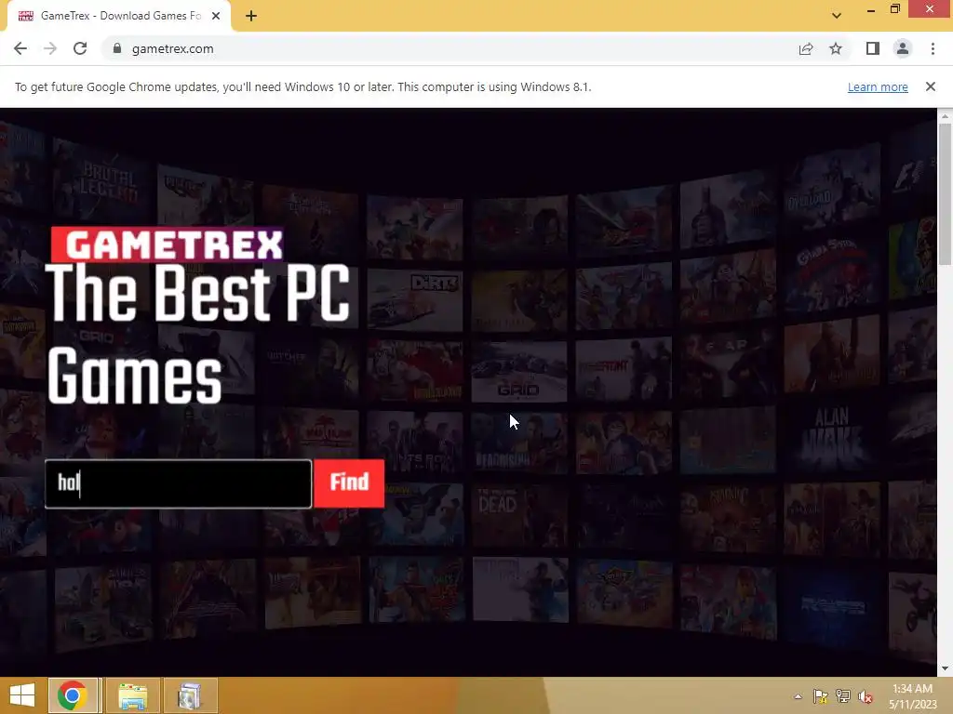Click Chrome icon in the taskbar
This screenshot has width=953, height=714.
pos(73,695)
